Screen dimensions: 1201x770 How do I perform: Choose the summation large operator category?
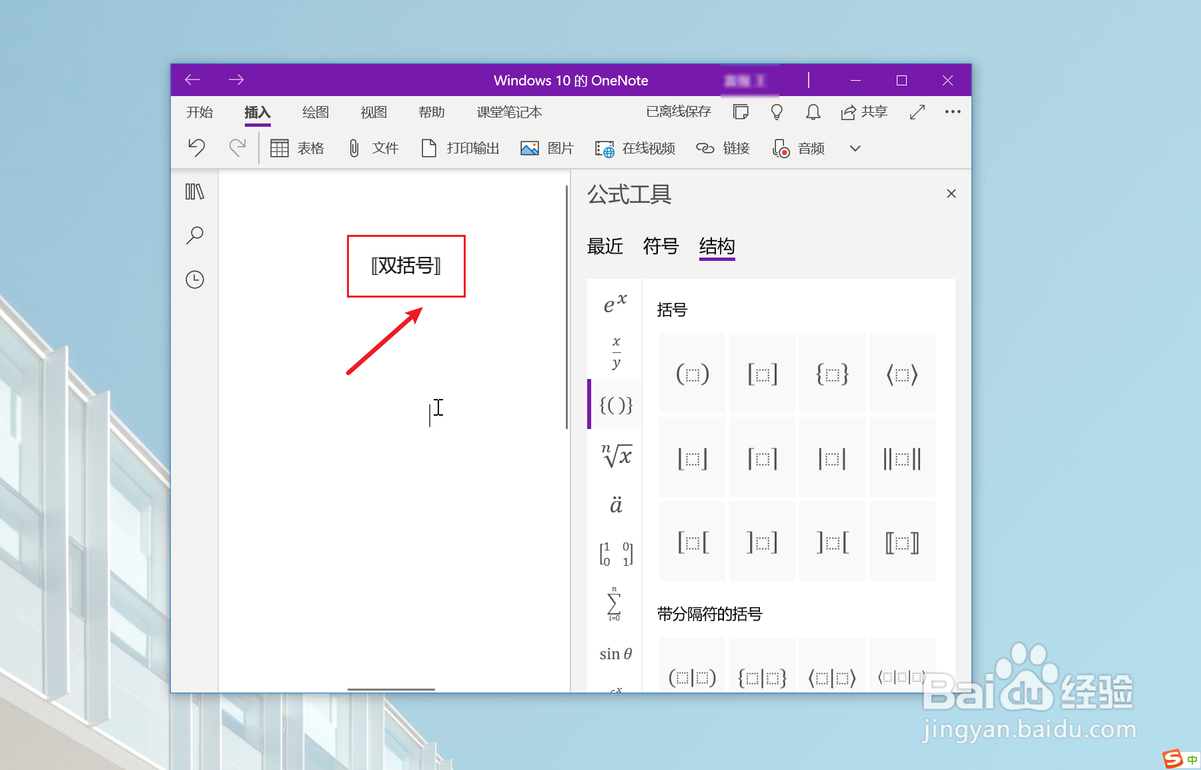[x=615, y=604]
